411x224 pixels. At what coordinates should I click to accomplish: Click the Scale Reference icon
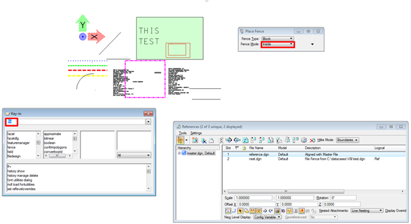(x=270, y=141)
